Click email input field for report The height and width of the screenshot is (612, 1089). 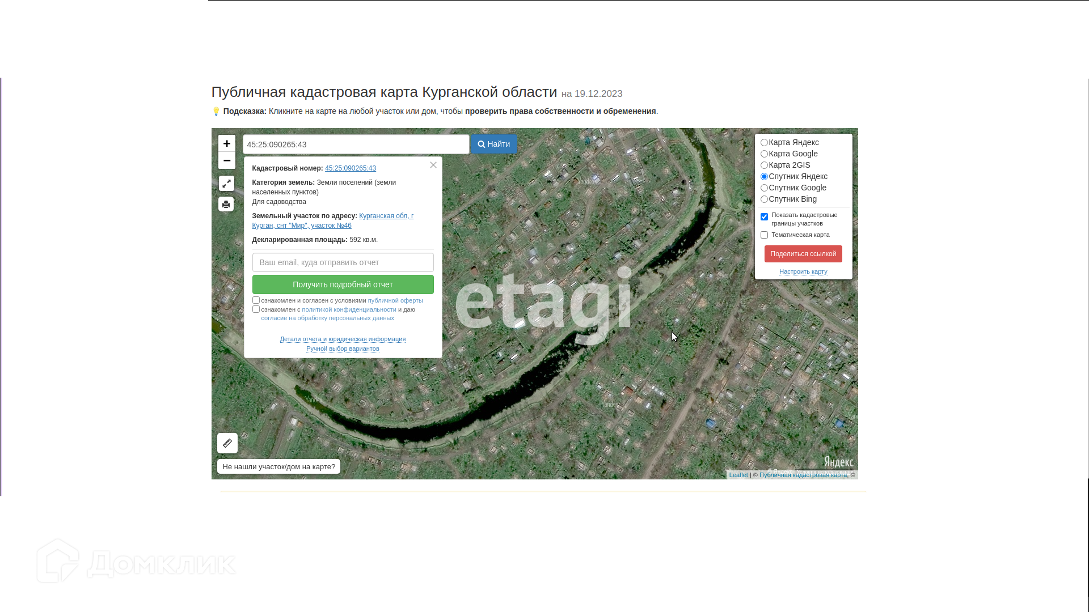click(x=343, y=263)
